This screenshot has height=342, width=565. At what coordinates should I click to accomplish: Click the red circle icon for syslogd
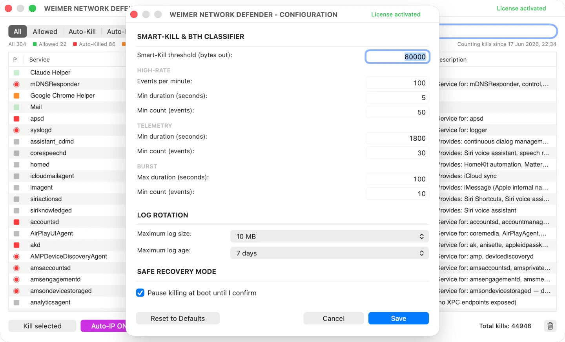pos(16,130)
